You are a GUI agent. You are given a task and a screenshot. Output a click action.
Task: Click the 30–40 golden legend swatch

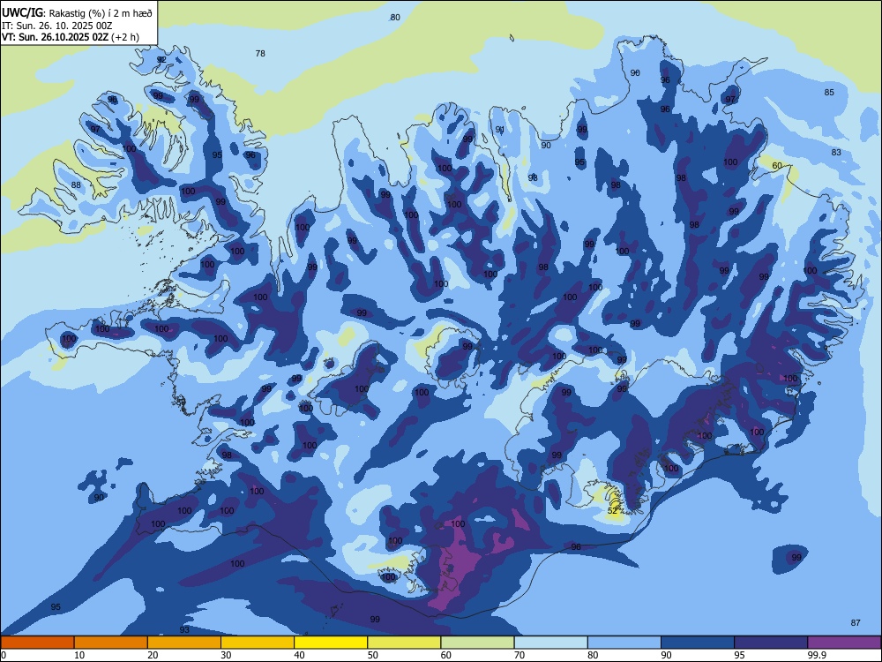pyautogui.click(x=257, y=643)
